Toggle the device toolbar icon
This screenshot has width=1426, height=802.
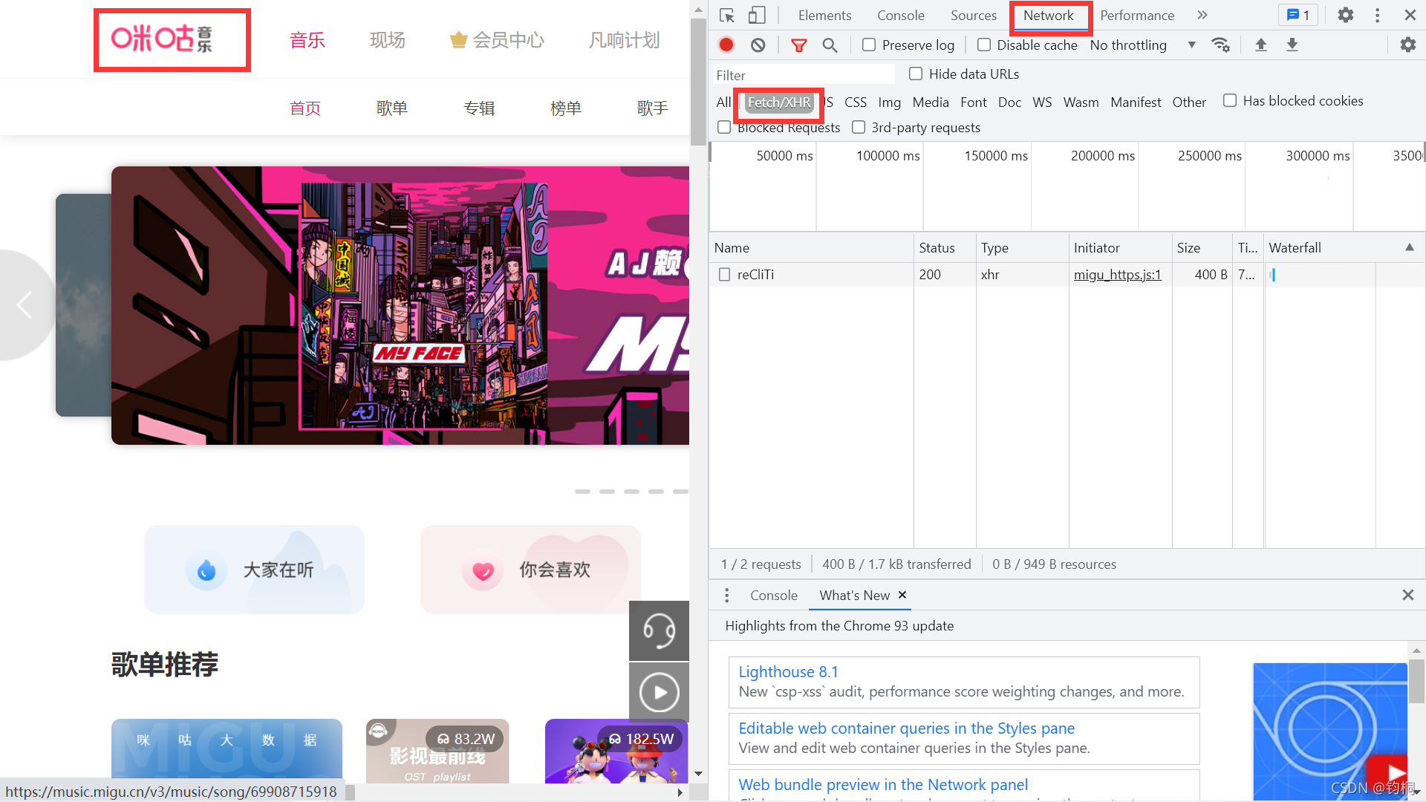(x=756, y=16)
